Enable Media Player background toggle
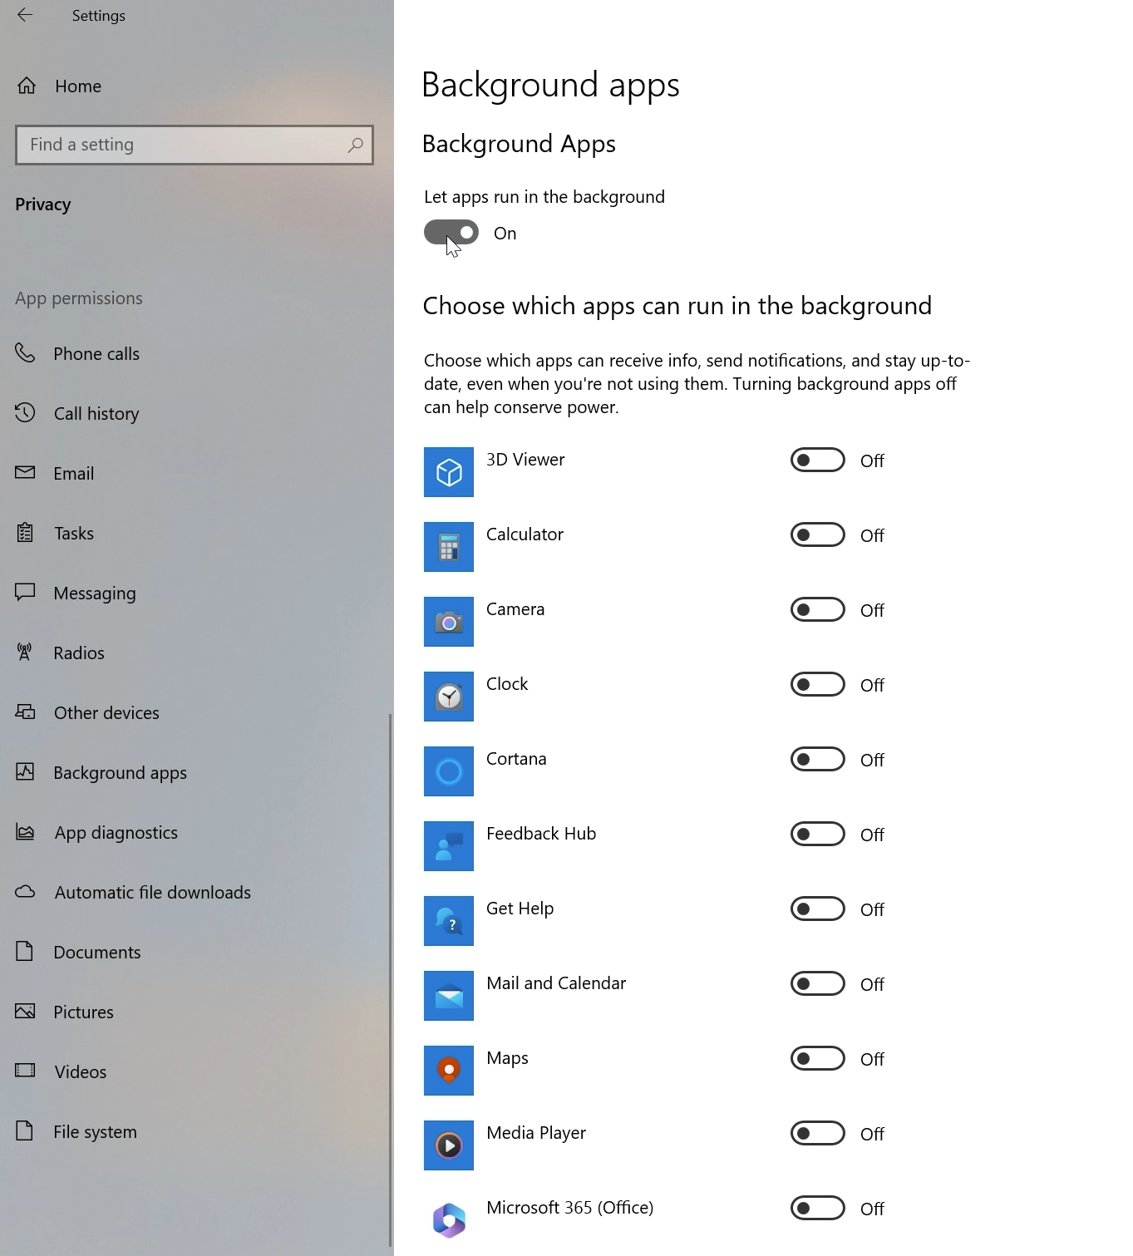The image size is (1133, 1256). pyautogui.click(x=818, y=1133)
